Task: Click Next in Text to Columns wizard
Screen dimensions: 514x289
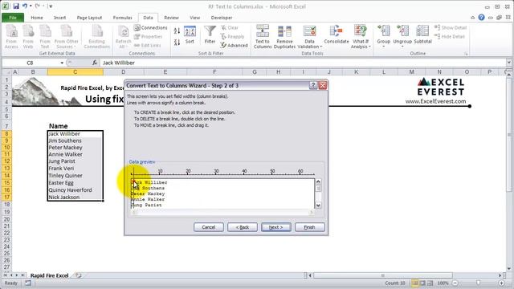Action: (x=276, y=227)
